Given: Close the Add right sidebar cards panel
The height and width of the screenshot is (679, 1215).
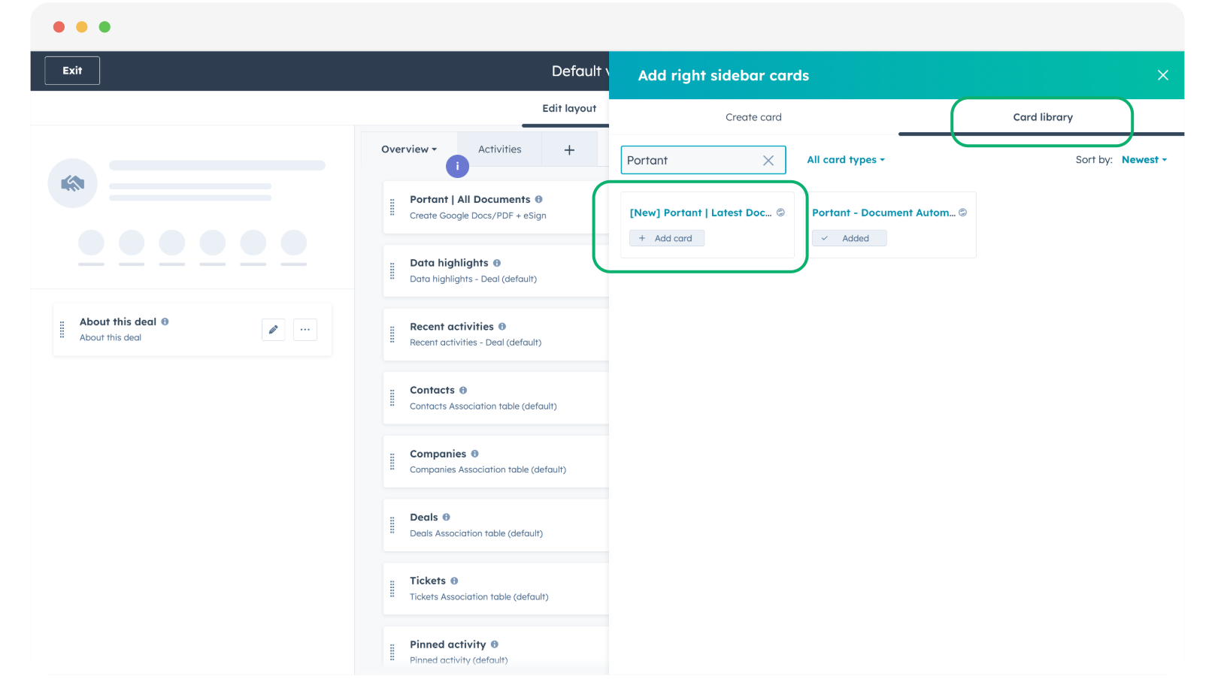Looking at the screenshot, I should coord(1162,75).
